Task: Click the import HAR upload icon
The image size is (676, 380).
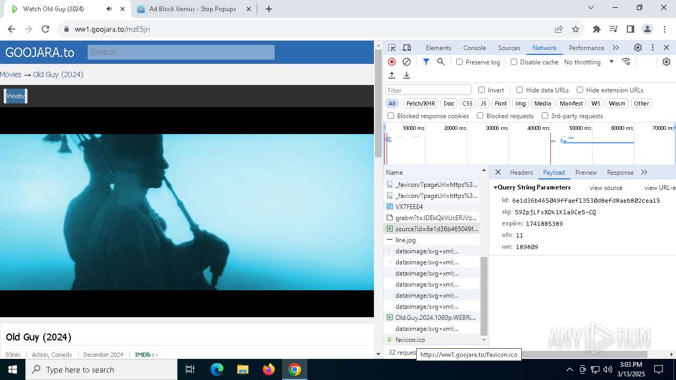Action: pos(392,75)
